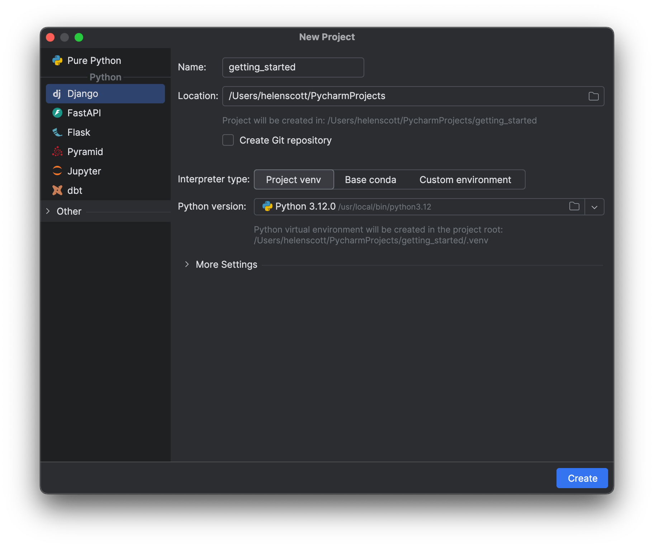Click the Flask icon in project list
Image resolution: width=654 pixels, height=547 pixels.
57,132
